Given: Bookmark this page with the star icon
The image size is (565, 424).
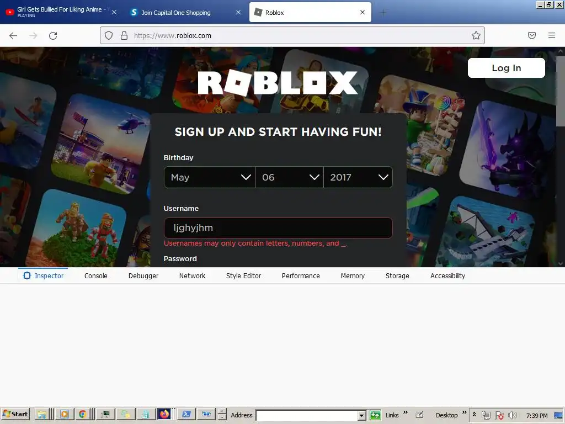Looking at the screenshot, I should (476, 35).
